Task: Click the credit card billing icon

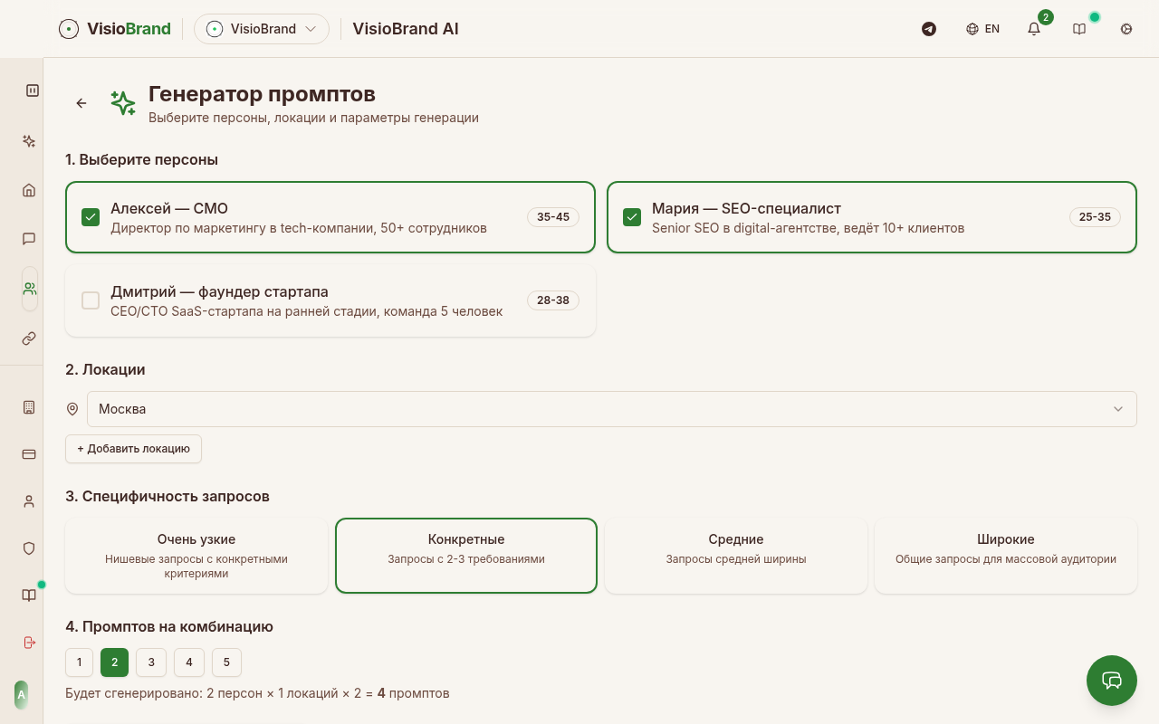Action: click(29, 454)
